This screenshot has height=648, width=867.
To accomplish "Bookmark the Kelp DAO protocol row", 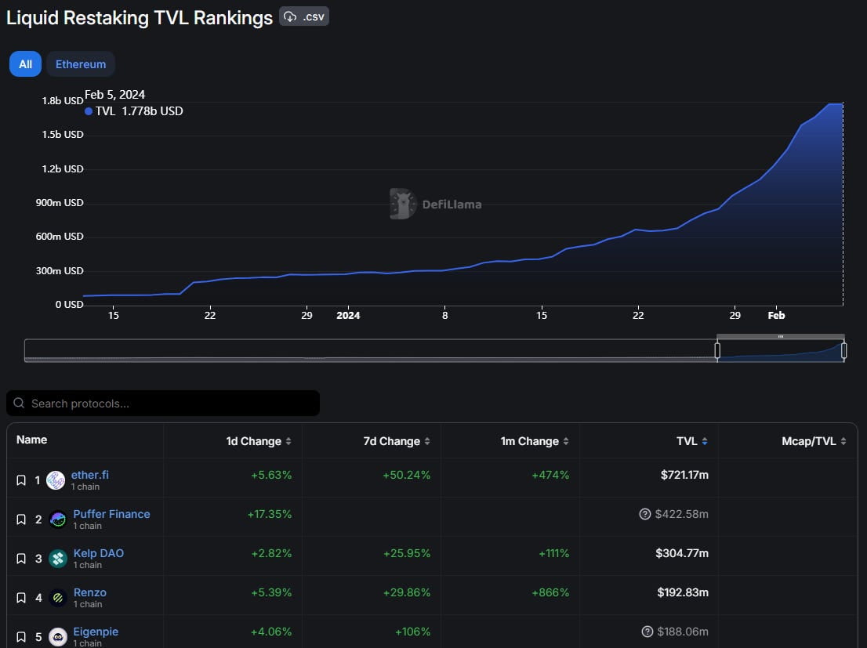I will (x=21, y=559).
